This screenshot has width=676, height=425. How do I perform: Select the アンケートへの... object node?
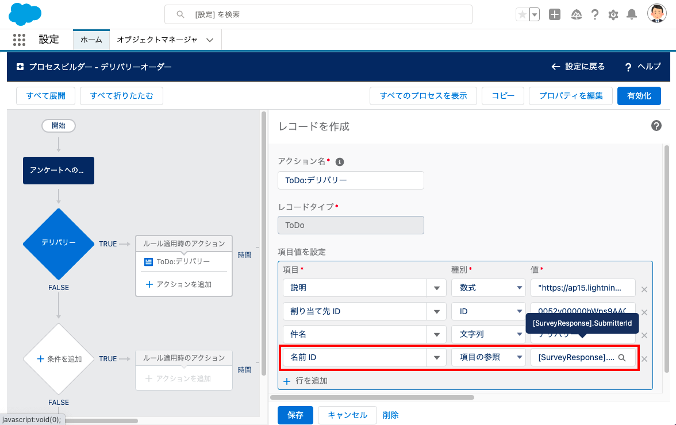click(59, 171)
